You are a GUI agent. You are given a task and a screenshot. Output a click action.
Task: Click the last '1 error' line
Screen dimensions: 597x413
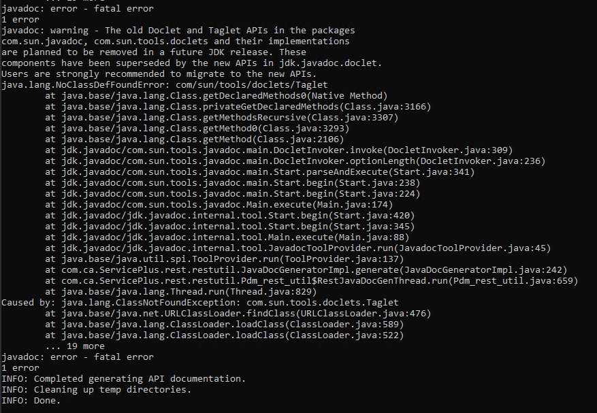20,368
